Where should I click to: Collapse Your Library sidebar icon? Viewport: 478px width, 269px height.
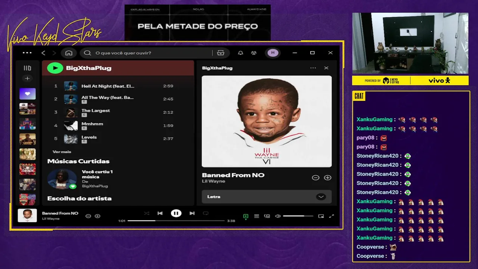[27, 68]
